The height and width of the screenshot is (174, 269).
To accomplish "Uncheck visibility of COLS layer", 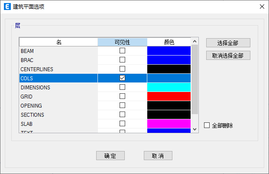I will (122, 78).
